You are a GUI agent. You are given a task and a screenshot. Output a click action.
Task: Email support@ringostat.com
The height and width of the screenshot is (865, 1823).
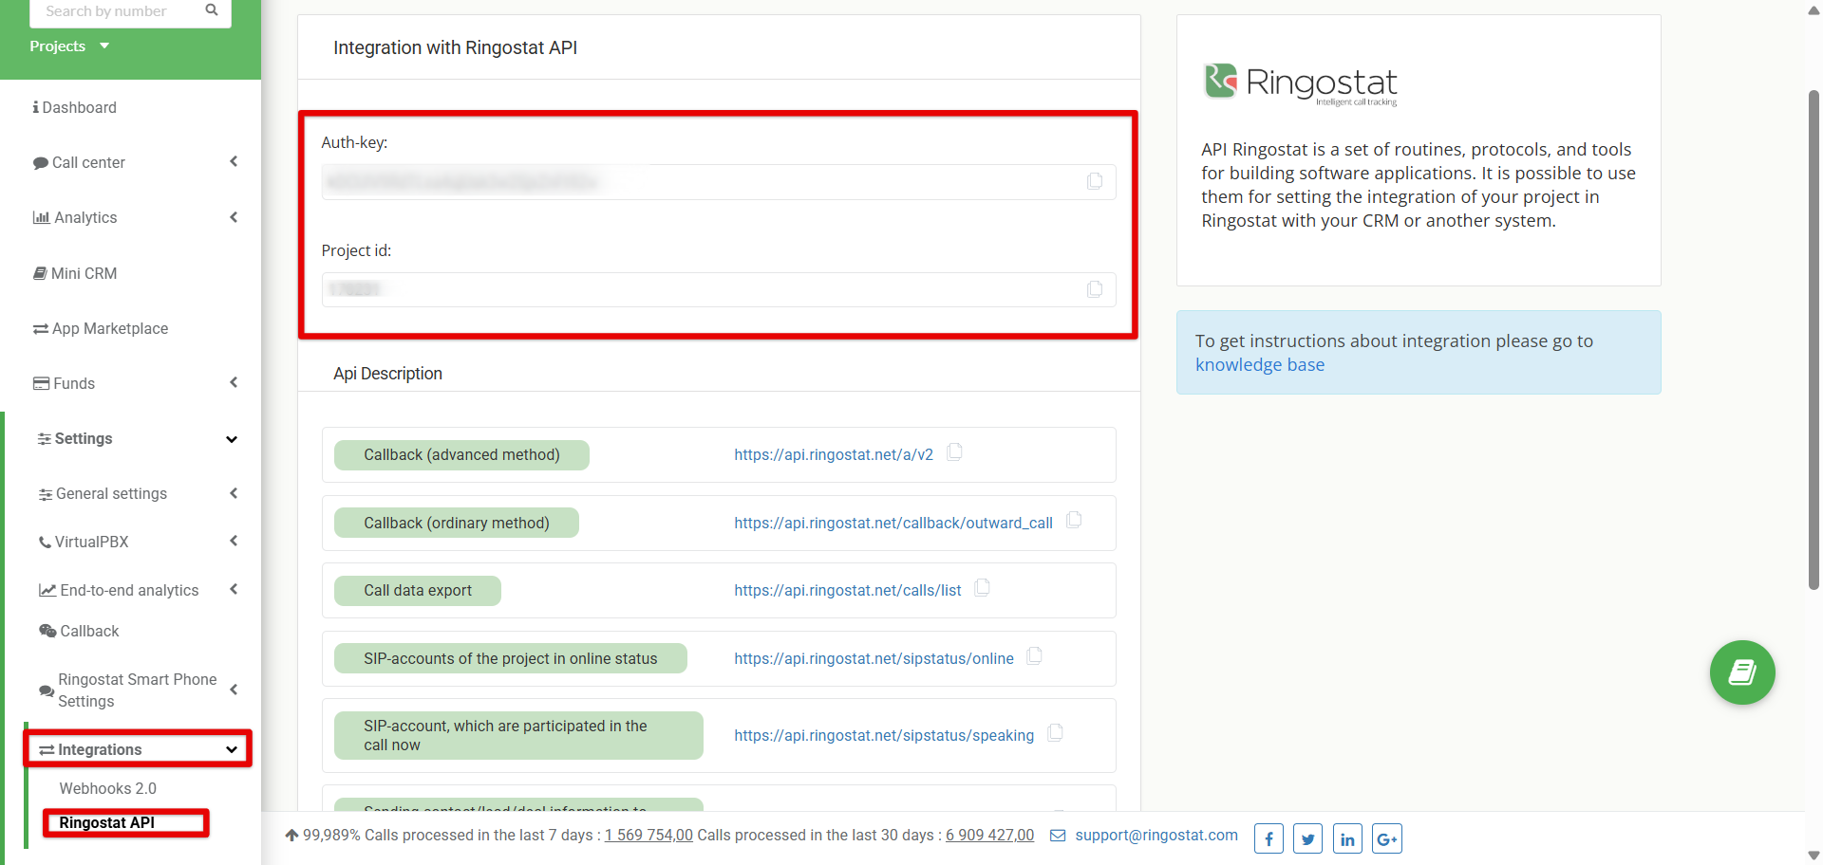(x=1156, y=836)
